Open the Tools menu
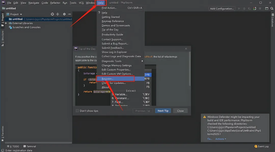The image size is (275, 152). 73,3
